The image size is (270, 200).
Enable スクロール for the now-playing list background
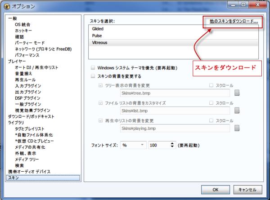click(x=211, y=120)
